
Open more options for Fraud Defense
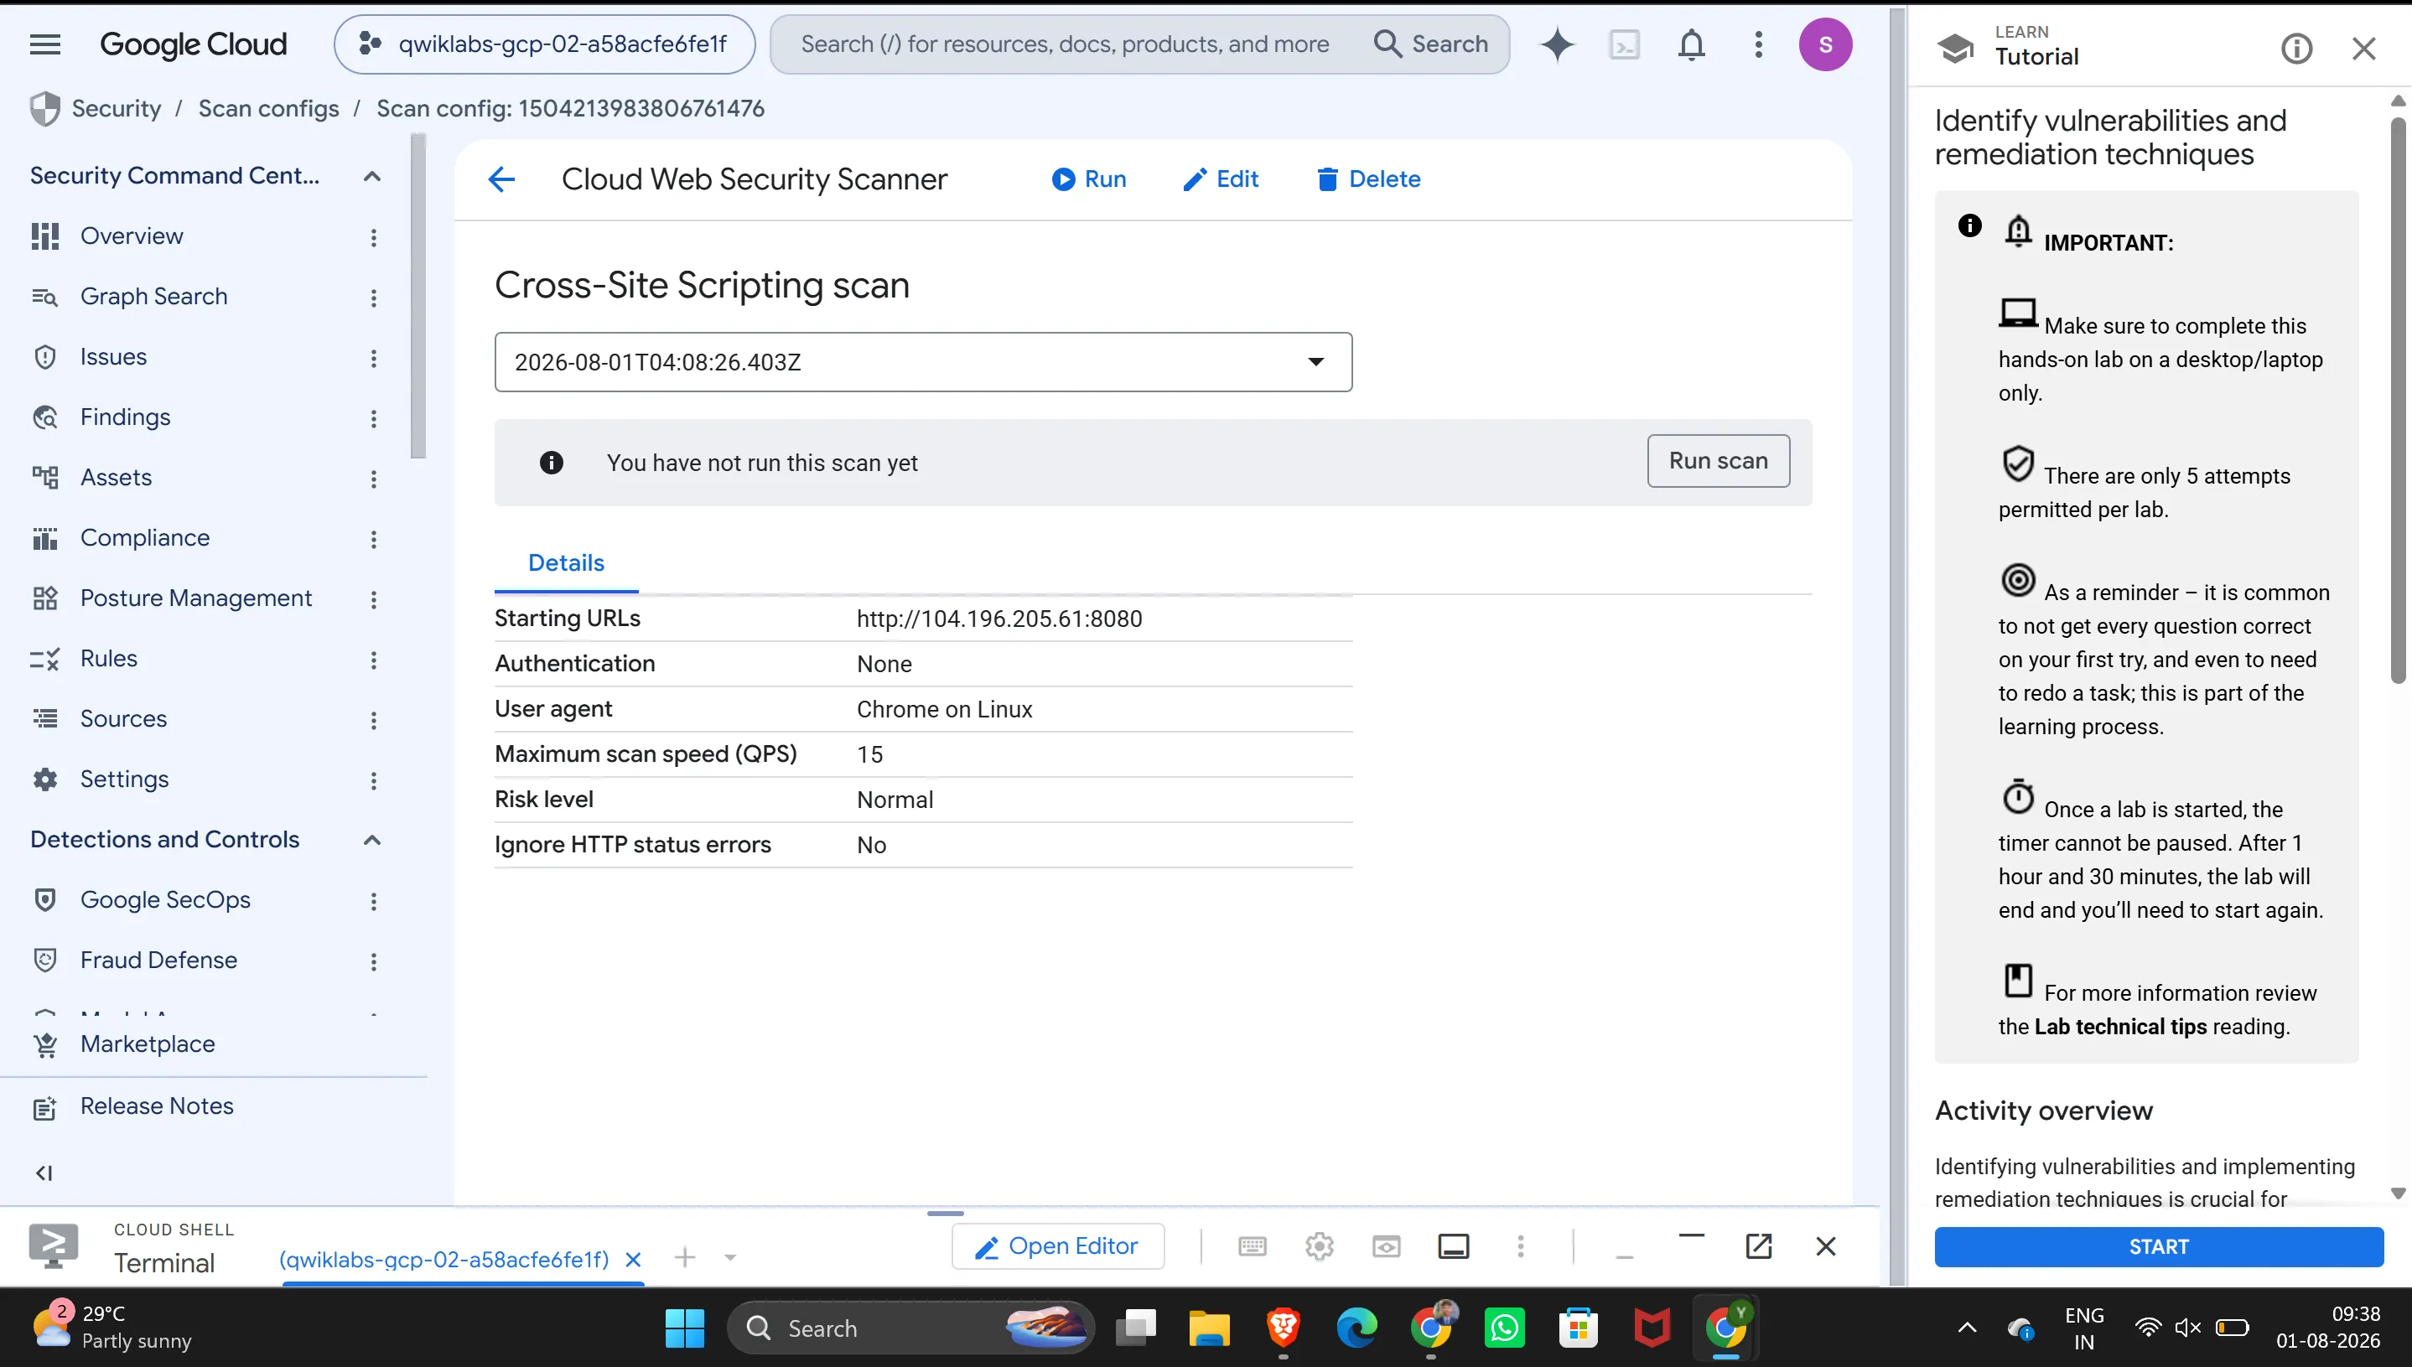374,961
